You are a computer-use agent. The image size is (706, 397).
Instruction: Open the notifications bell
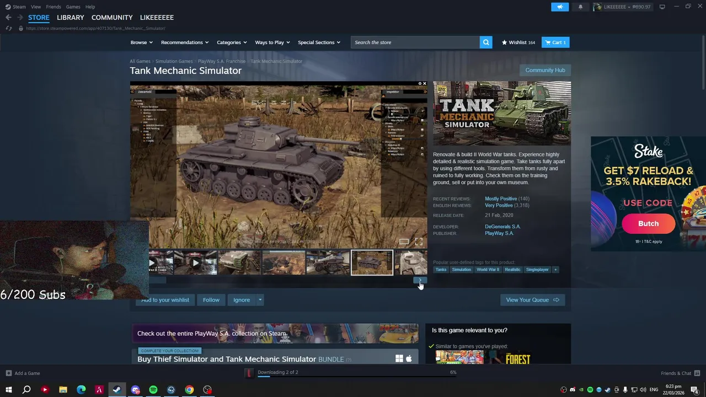[x=580, y=7]
